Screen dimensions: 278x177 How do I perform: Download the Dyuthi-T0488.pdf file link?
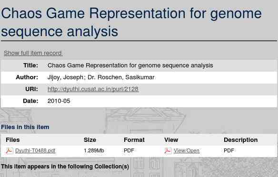[35, 150]
